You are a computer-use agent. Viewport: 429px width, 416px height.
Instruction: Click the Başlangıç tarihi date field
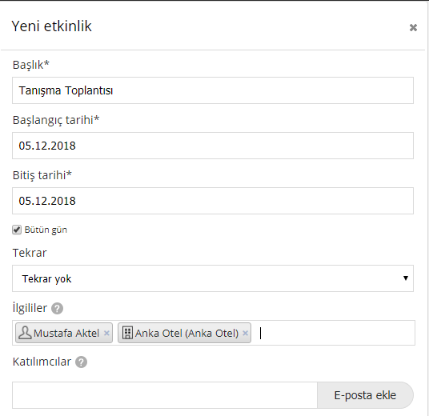point(213,146)
